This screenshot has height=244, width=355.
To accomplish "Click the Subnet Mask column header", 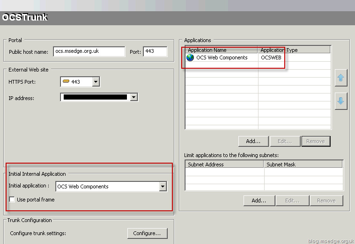I will click(x=303, y=165).
